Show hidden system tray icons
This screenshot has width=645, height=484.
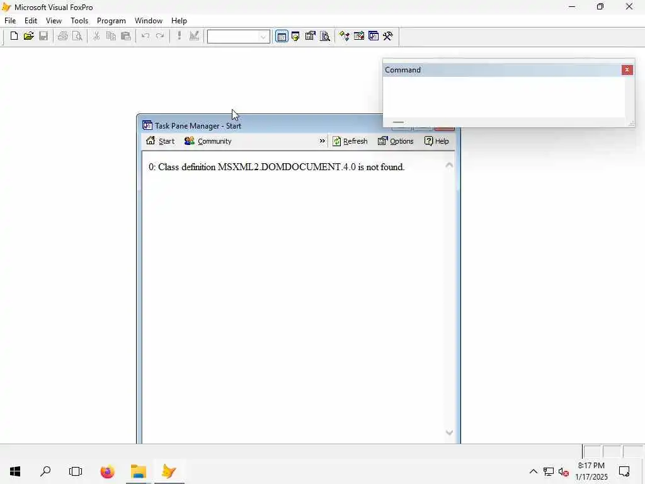coord(533,471)
